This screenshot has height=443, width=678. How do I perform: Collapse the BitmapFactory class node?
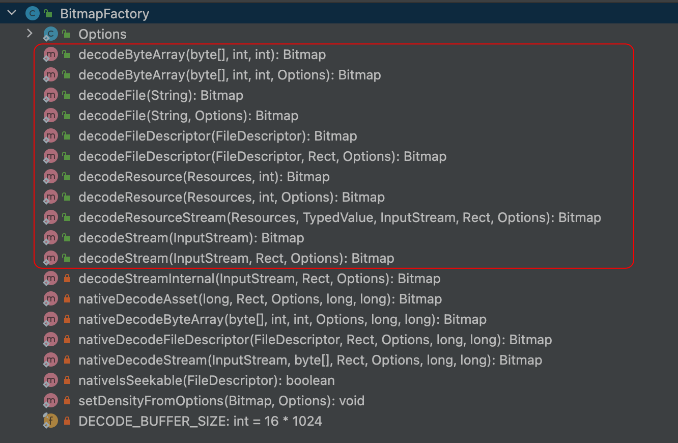(x=11, y=13)
